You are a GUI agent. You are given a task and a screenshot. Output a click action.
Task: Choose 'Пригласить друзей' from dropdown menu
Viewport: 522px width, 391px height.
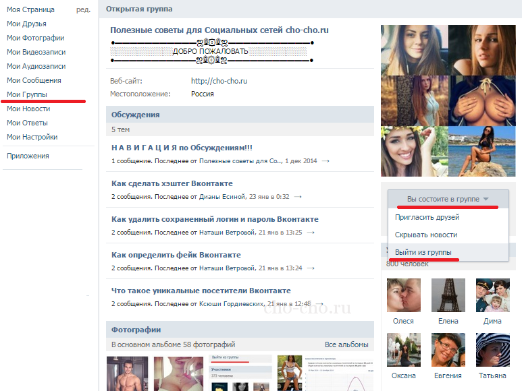point(427,217)
